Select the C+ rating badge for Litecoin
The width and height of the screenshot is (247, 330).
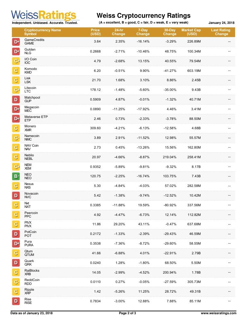pyautogui.click(x=16, y=90)
